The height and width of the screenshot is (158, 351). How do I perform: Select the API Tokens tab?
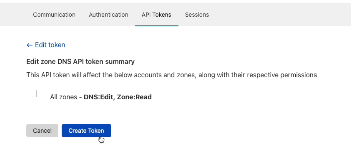tap(156, 15)
